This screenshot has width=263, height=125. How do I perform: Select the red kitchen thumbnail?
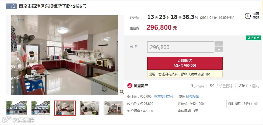[x=65, y=108]
